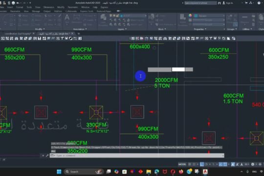Toggle Ortho mode in status bar
This screenshot has height=176, width=264.
[202, 164]
